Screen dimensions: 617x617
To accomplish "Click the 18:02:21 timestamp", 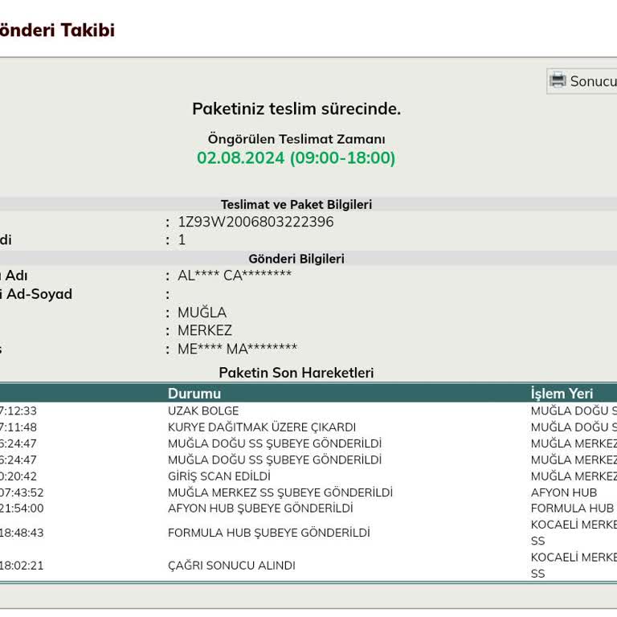I will (22, 566).
